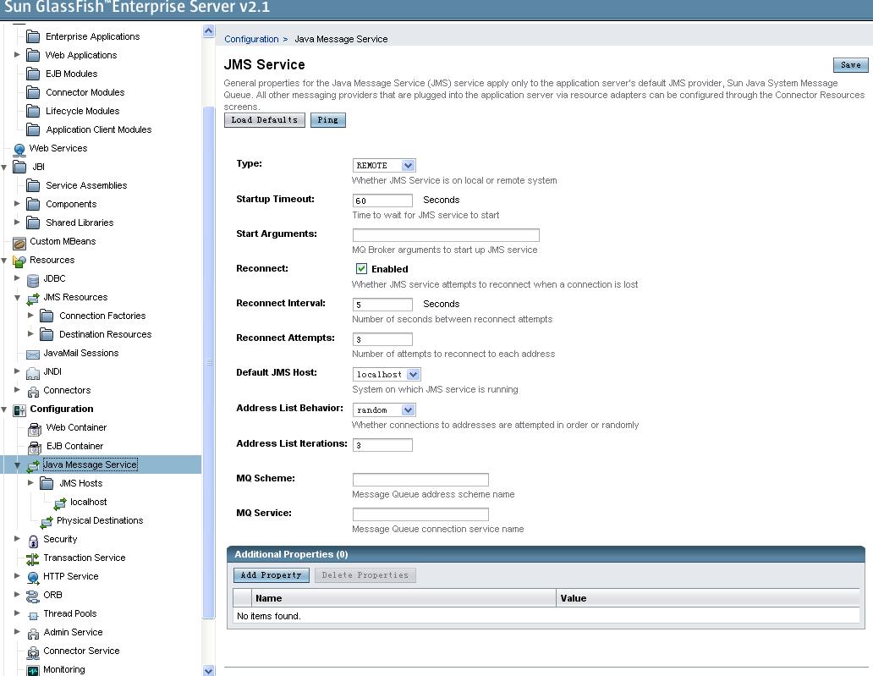Click the Web Services globe icon
This screenshot has height=676, width=873.
[19, 149]
